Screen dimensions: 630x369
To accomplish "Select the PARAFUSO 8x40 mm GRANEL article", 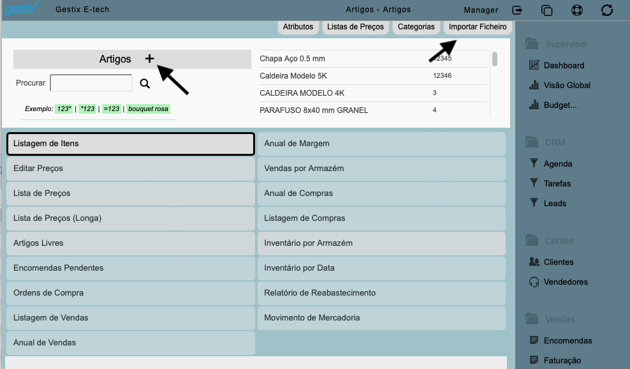I will [x=373, y=110].
